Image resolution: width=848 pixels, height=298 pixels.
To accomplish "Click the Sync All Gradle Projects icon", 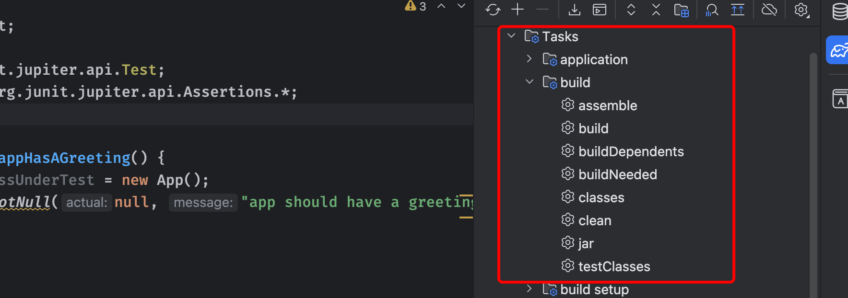I will (x=493, y=10).
